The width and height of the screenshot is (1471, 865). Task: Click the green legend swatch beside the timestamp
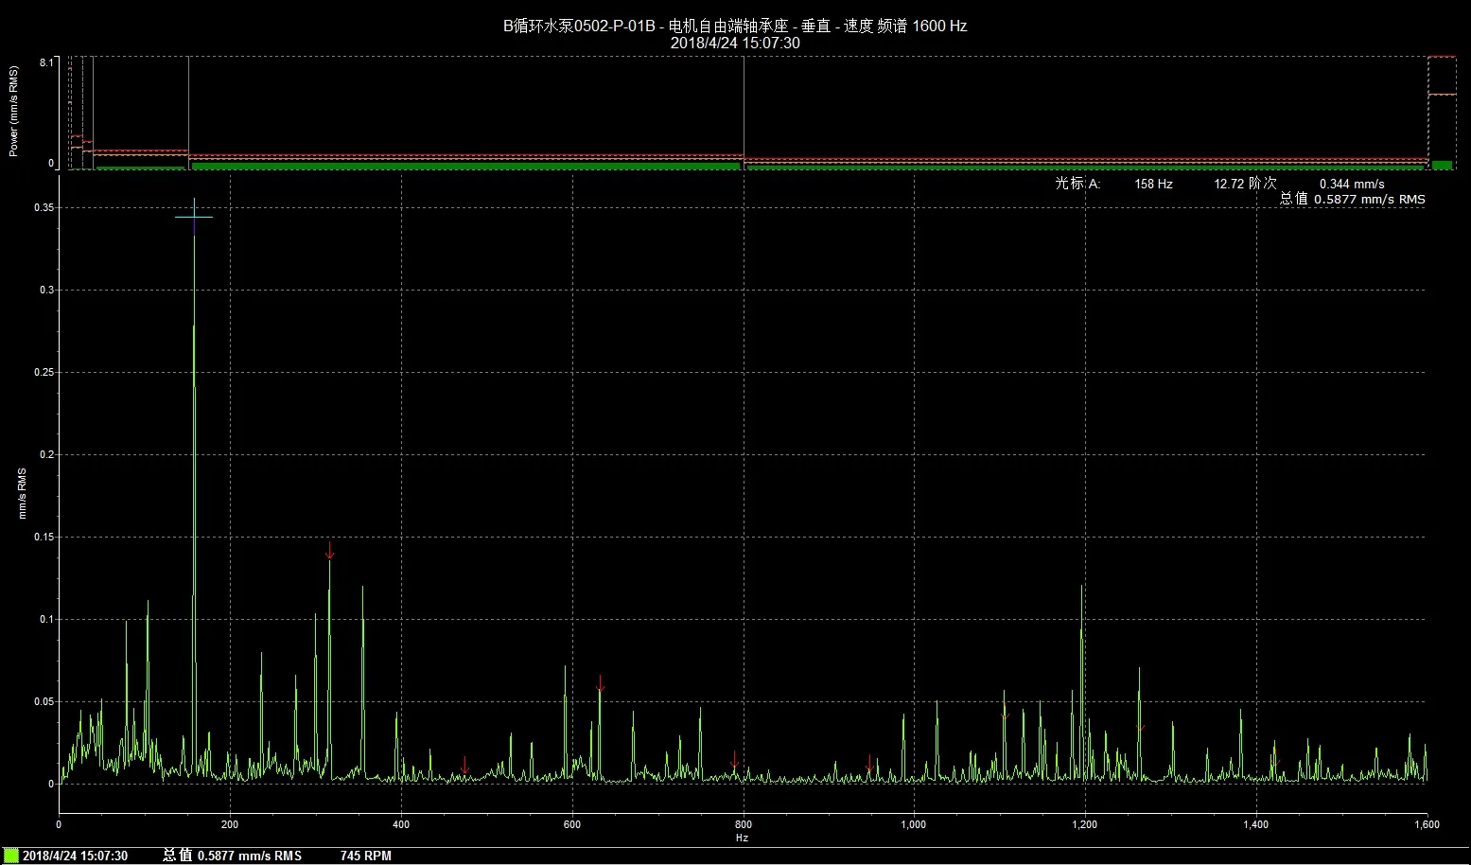point(11,856)
